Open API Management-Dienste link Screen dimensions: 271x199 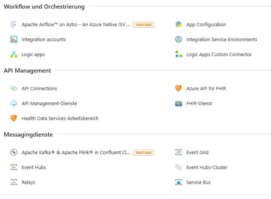click(x=49, y=104)
